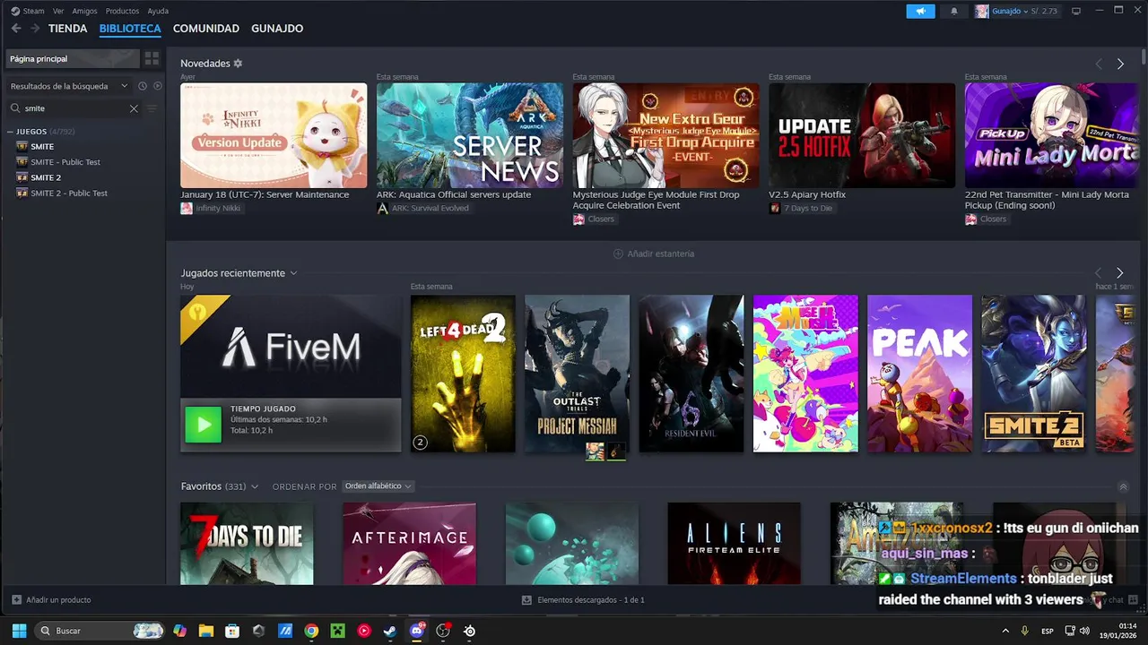Open ARK Aquatica server news thumbnail
1148x645 pixels.
point(470,135)
